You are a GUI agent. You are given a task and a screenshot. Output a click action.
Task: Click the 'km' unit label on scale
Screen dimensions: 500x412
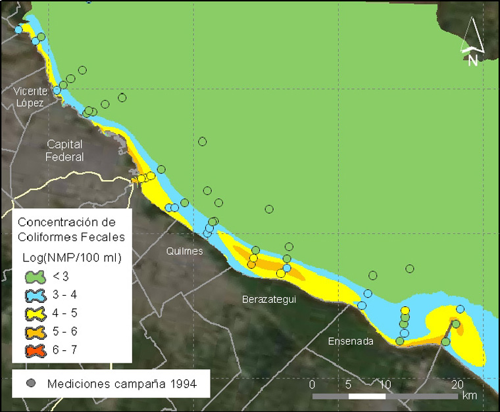click(469, 396)
